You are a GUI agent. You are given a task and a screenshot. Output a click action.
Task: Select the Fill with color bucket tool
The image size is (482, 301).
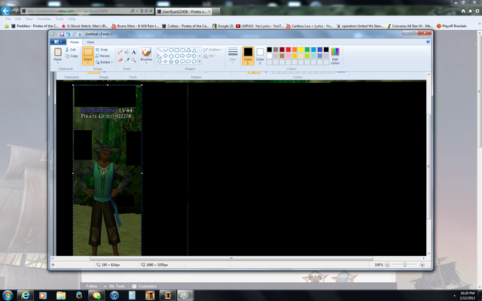[127, 52]
